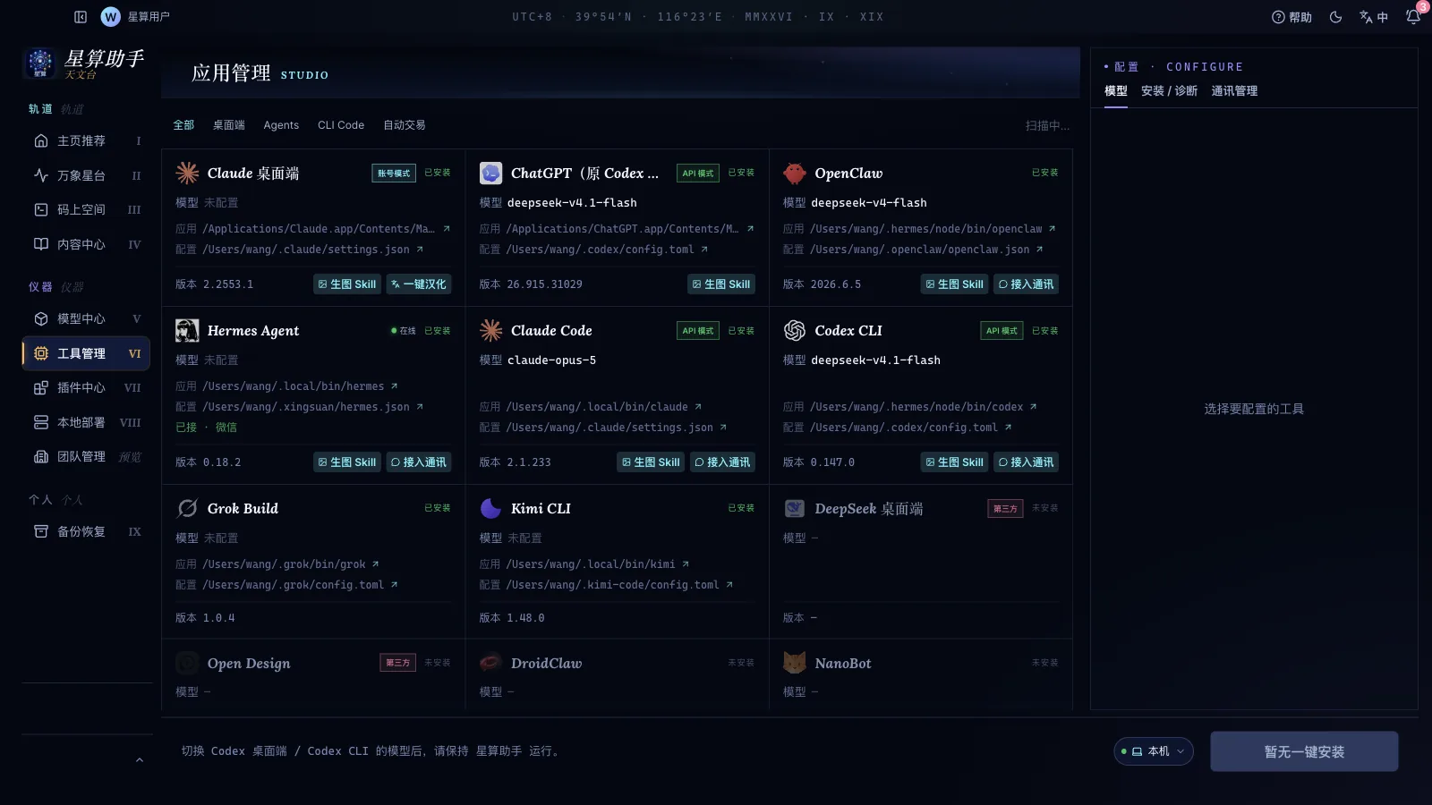The image size is (1432, 805).
Task: Open 团队管理 sidebar item
Action: (x=86, y=456)
